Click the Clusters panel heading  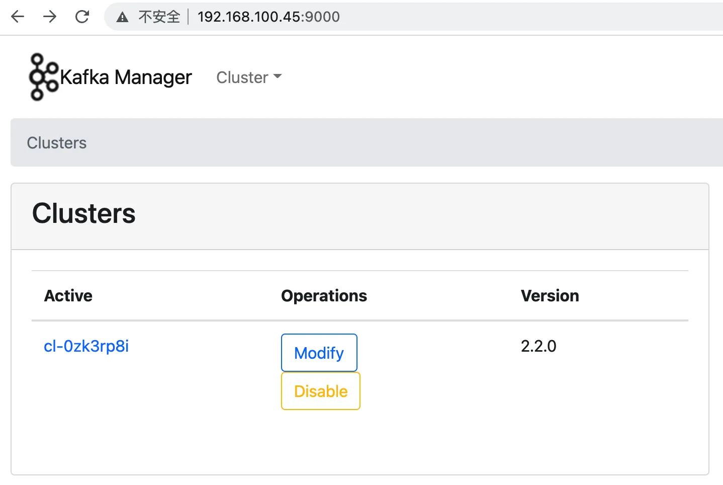tap(83, 213)
